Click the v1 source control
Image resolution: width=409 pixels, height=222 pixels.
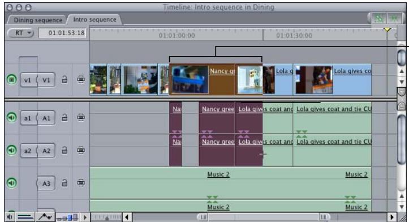(x=28, y=80)
